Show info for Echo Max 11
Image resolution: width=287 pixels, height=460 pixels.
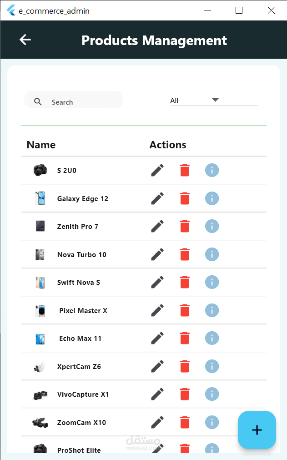(x=212, y=338)
